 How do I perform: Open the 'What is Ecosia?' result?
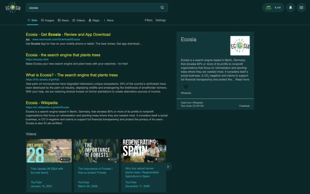pyautogui.click(x=71, y=75)
